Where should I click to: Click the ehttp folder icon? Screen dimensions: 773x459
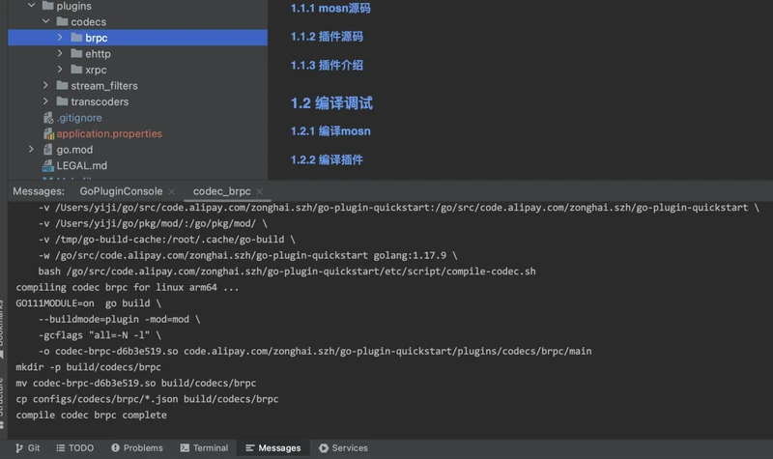point(76,53)
